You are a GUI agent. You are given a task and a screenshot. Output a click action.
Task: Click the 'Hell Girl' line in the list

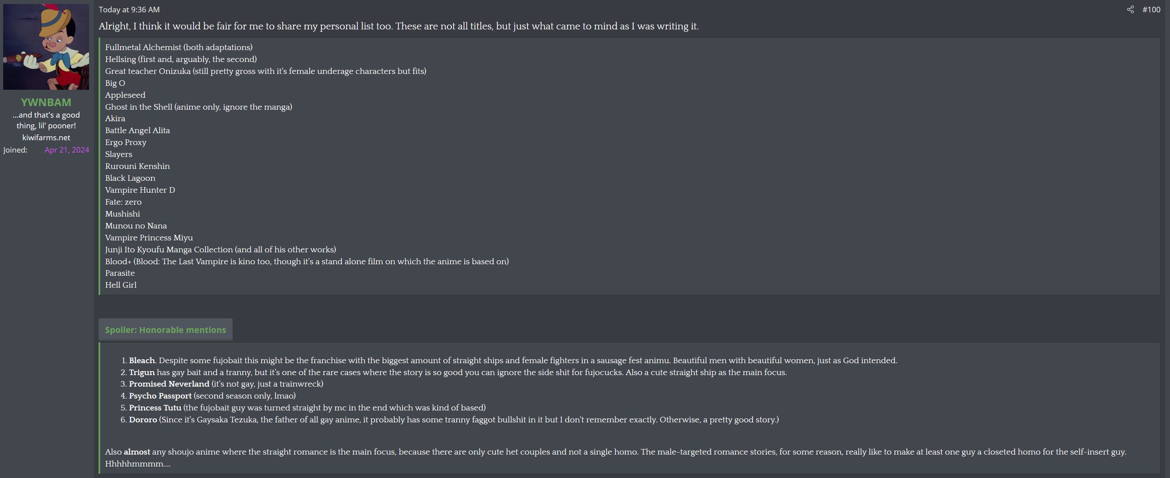(x=121, y=285)
